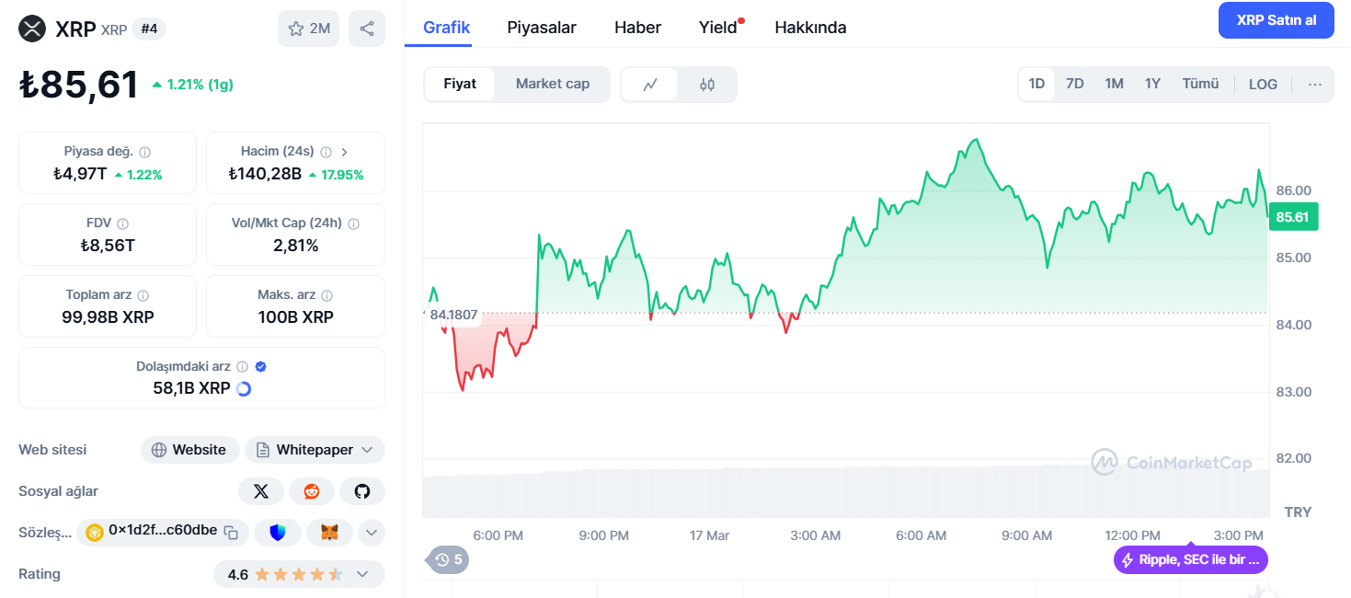The height and width of the screenshot is (598, 1351).
Task: Open XRP's X (Twitter) profile
Action: [x=261, y=491]
